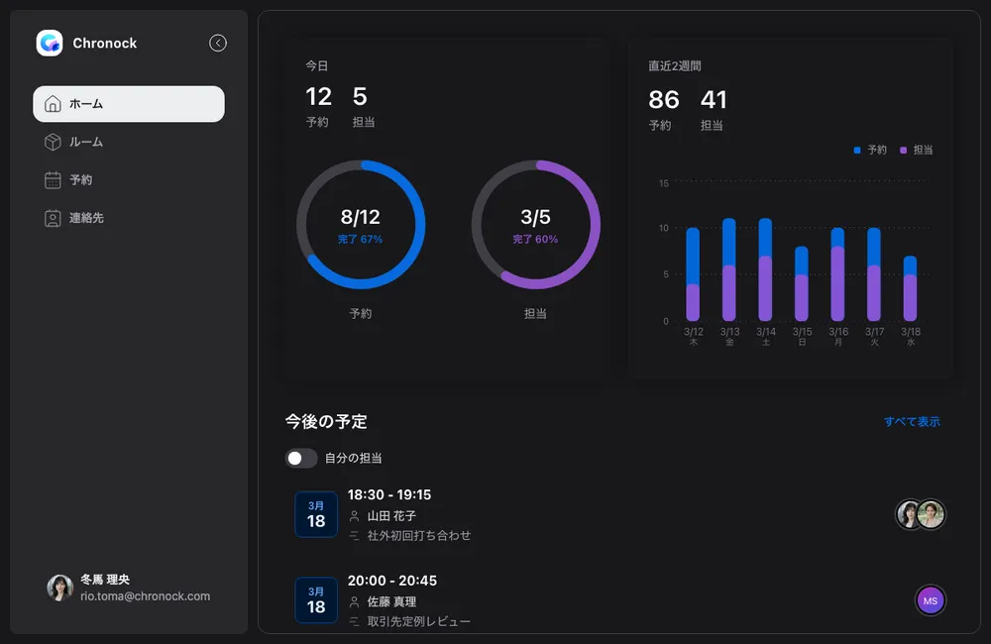Click the Chronock logo icon
Viewport: 991px width, 644px height.
point(50,44)
